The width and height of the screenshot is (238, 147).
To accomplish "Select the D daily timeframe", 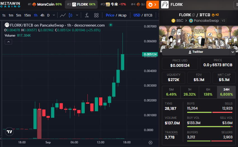I will tap(48, 15).
